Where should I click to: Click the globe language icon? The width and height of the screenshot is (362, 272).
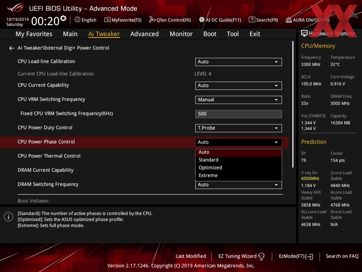point(77,19)
